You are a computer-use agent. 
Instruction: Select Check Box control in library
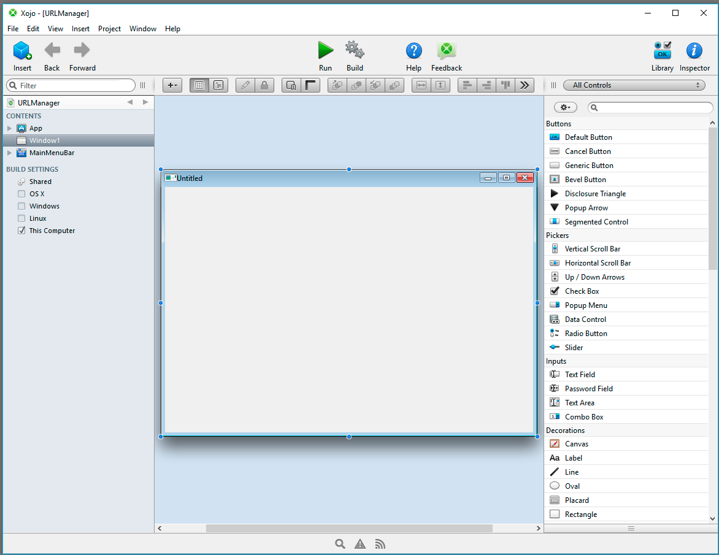[626, 291]
